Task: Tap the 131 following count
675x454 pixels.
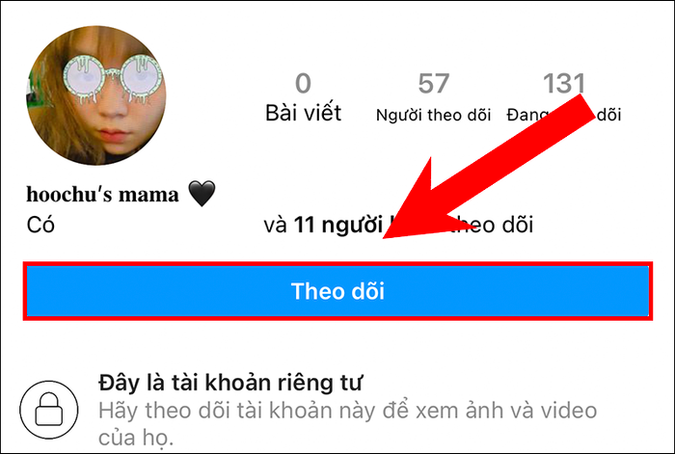Action: click(564, 83)
